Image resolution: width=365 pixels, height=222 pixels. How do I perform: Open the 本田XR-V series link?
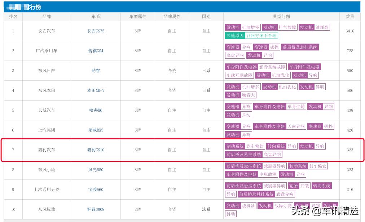tap(96, 90)
